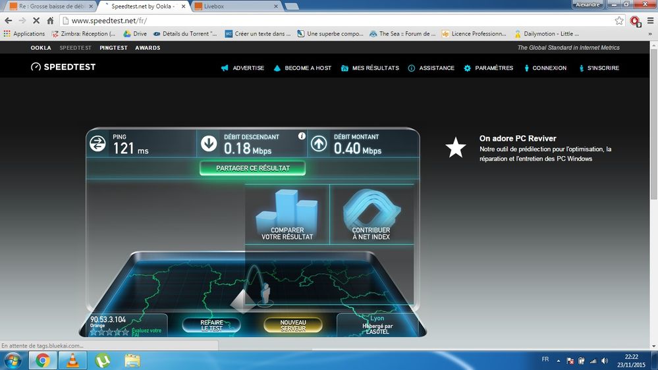Open the Advertise link
Viewport: 658px width, 370px height.
point(242,68)
